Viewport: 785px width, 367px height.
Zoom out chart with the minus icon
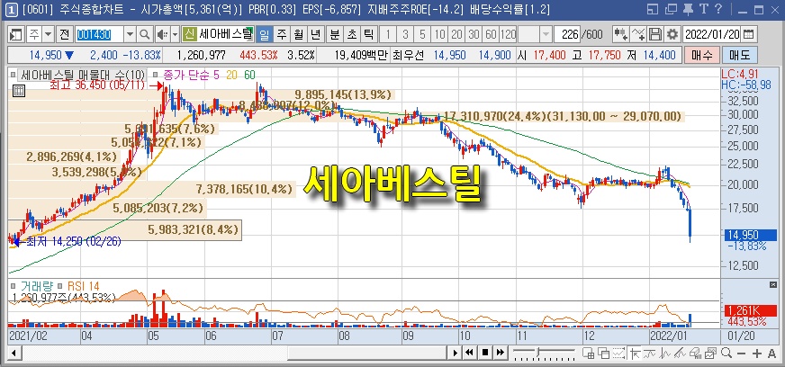click(742, 354)
